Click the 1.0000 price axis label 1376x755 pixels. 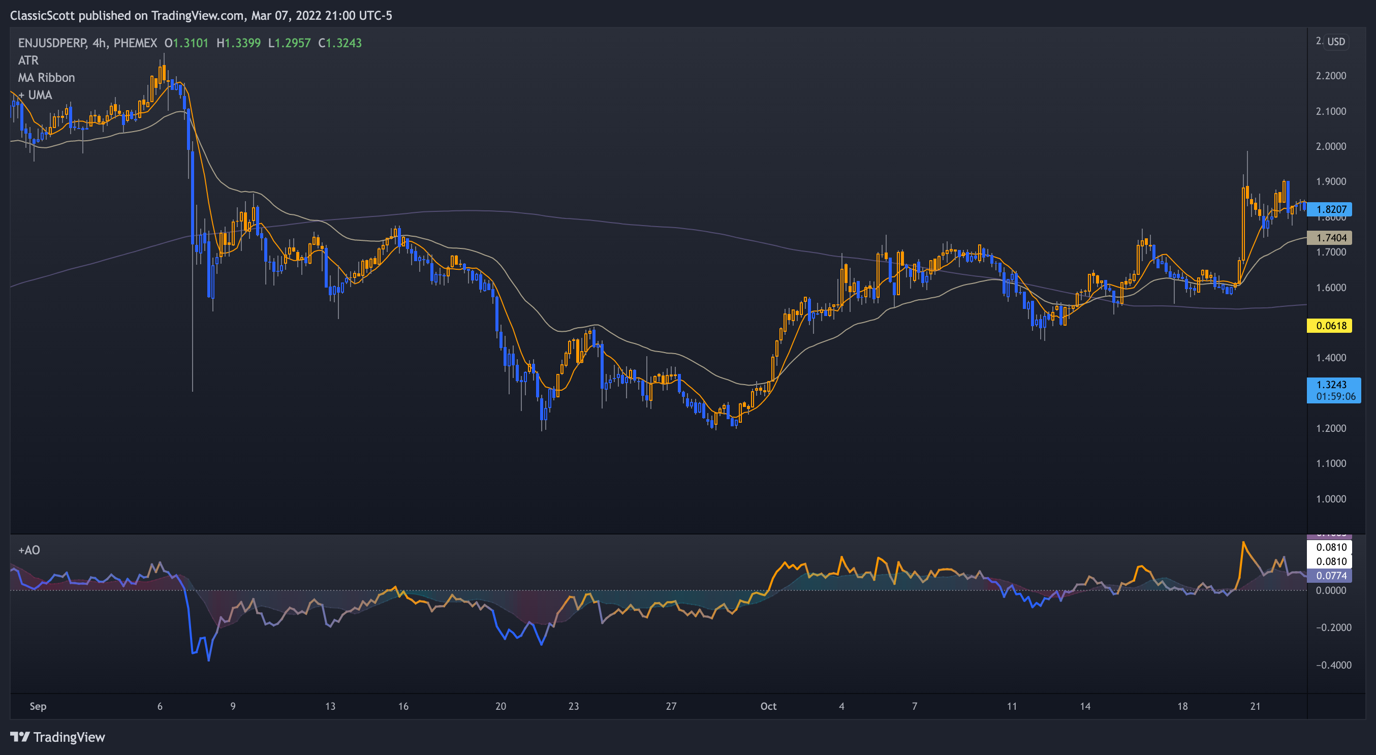[1331, 499]
